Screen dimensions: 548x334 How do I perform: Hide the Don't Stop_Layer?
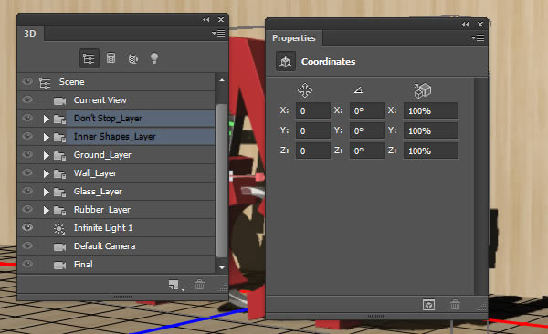(27, 118)
